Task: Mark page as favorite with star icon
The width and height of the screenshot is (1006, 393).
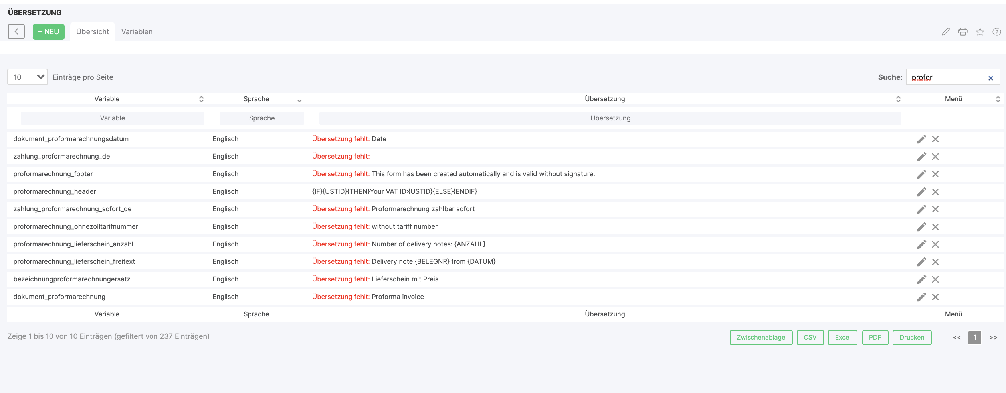Action: coord(980,32)
